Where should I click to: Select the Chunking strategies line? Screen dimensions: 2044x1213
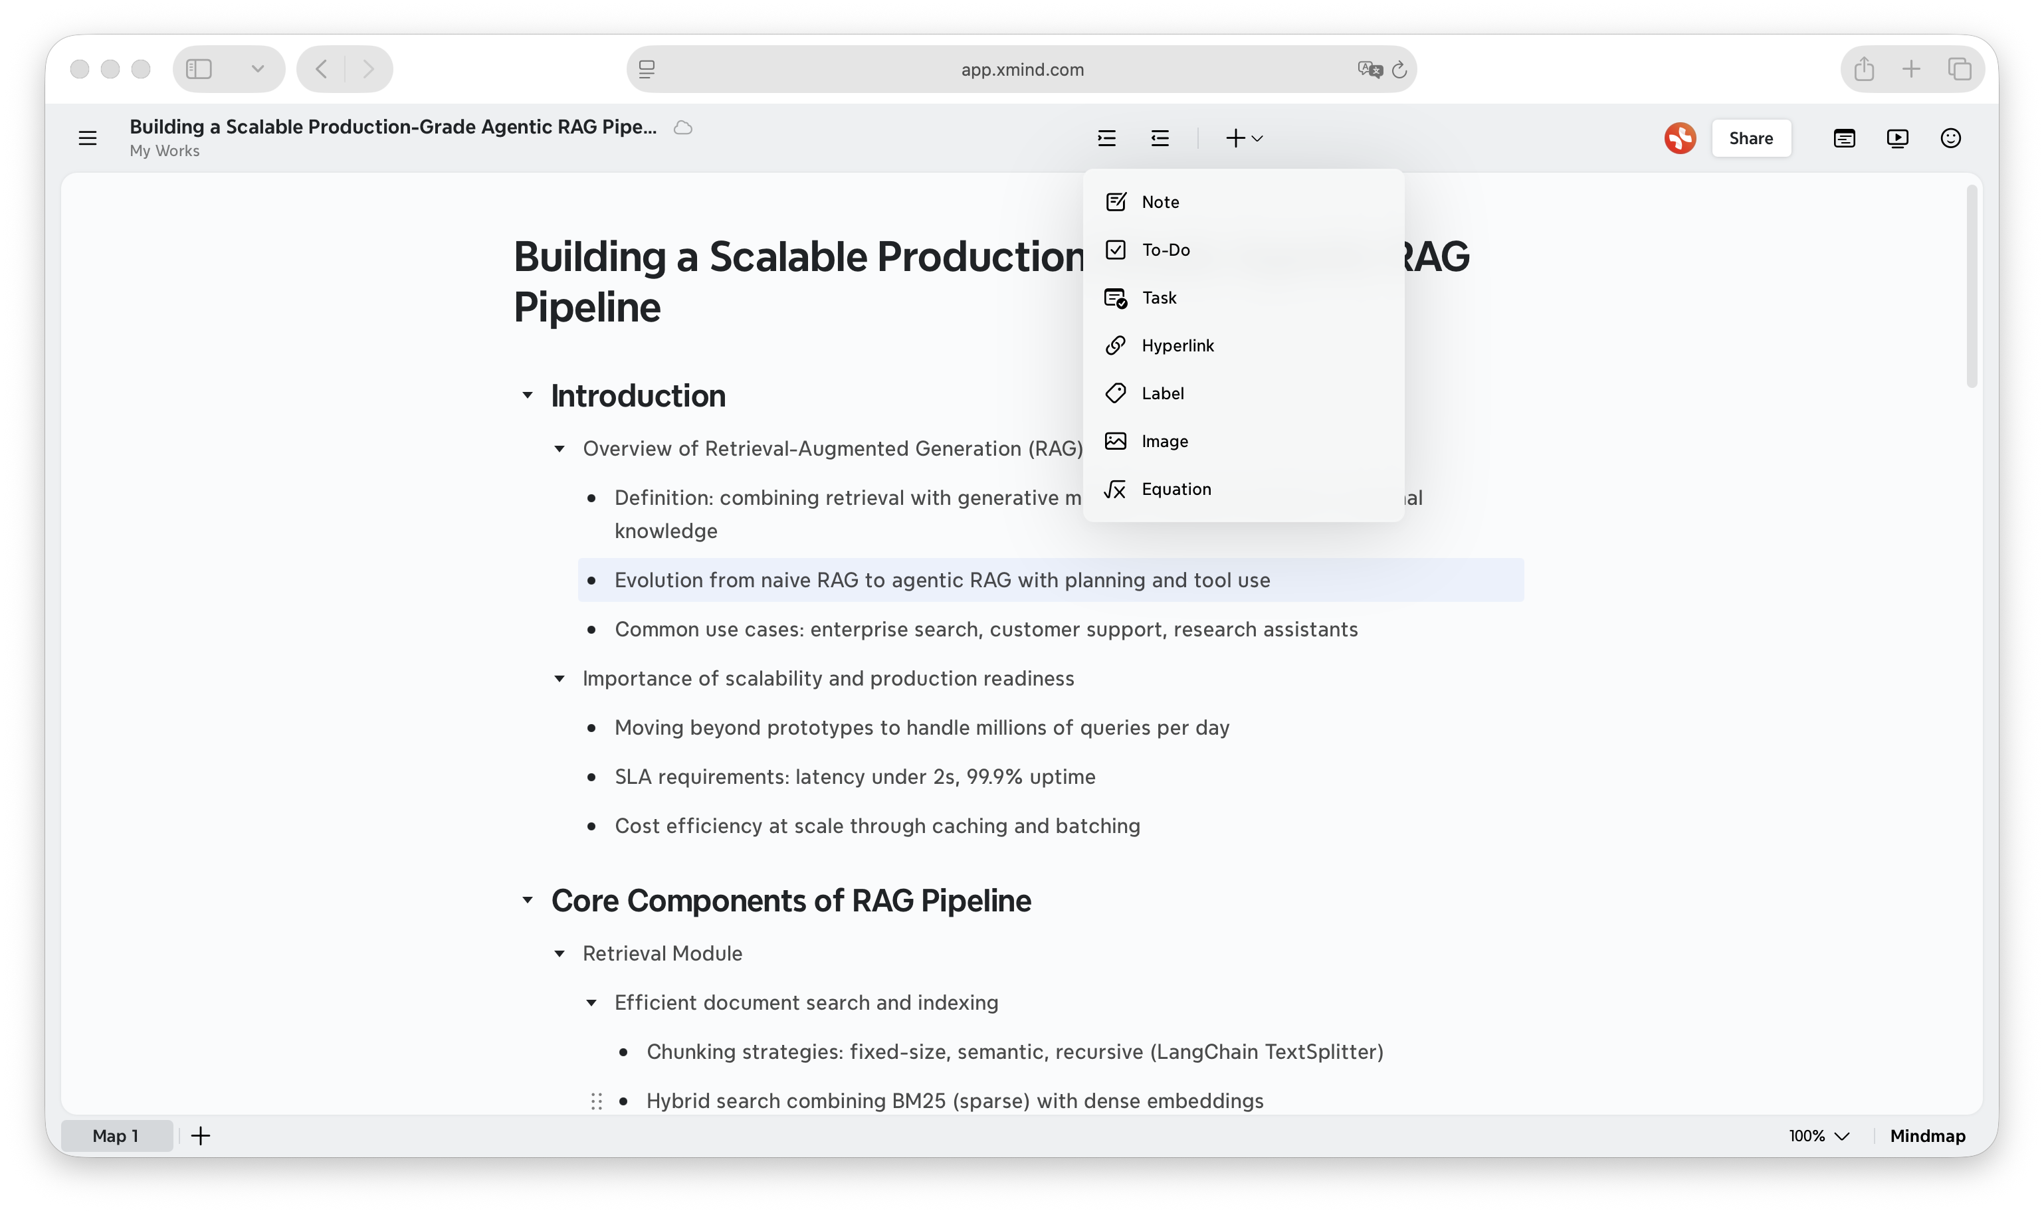(1015, 1052)
